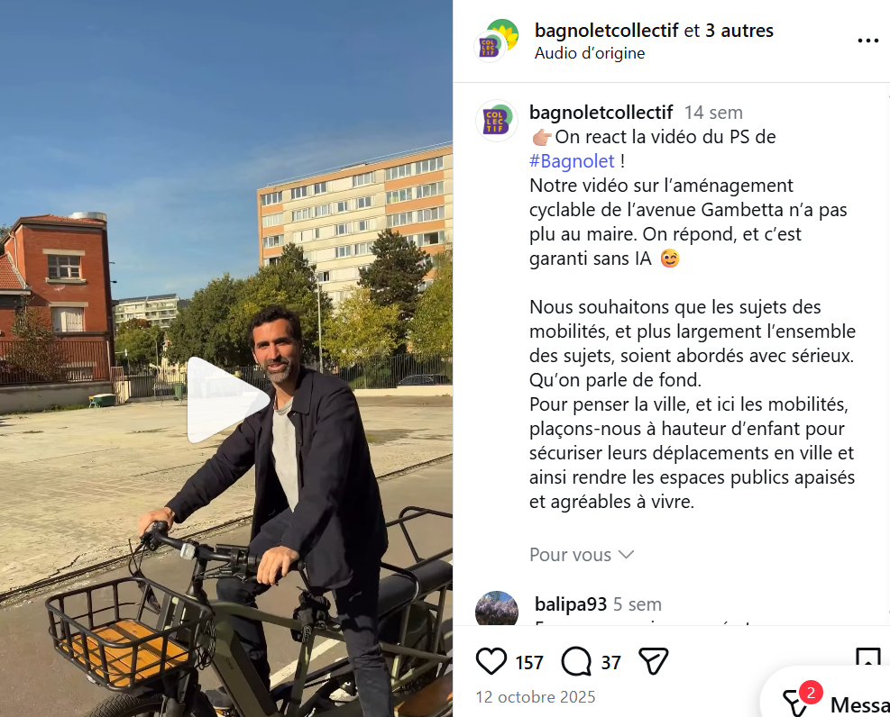Save the post with the bookmark icon
This screenshot has height=717, width=890.
click(x=867, y=658)
